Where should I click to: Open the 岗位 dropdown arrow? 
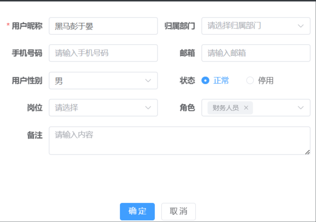(x=148, y=108)
